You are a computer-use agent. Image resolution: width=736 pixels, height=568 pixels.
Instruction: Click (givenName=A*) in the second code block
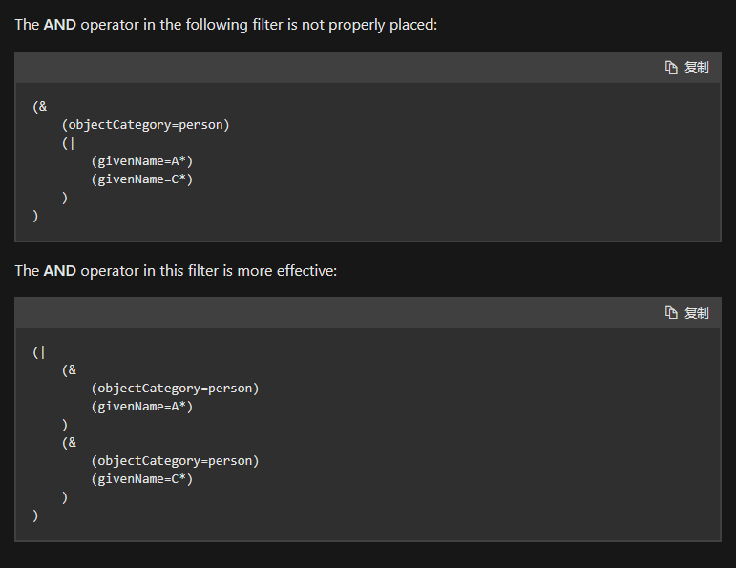coord(142,407)
